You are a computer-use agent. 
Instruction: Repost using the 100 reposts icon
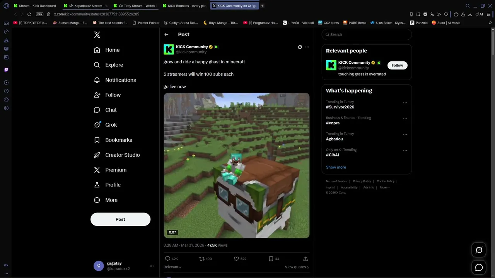(201, 259)
